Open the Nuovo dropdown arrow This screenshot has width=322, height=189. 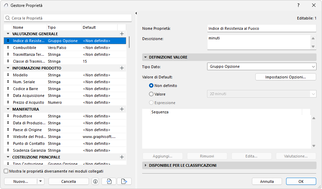(x=40, y=181)
